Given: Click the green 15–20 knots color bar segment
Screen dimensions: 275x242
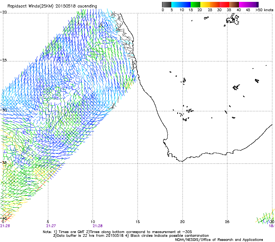Looking at the screenshot, I should [x=195, y=4].
